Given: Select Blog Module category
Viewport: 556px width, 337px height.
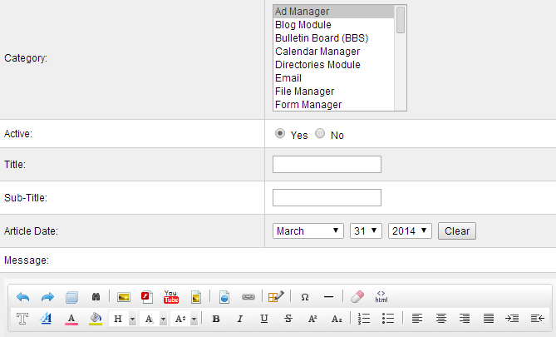Looking at the screenshot, I should [x=333, y=25].
